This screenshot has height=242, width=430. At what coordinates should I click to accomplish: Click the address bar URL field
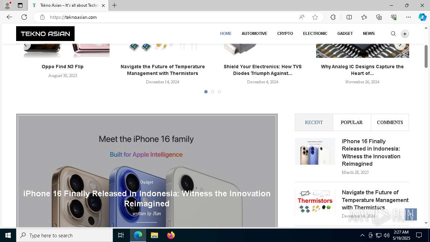pyautogui.click(x=171, y=17)
